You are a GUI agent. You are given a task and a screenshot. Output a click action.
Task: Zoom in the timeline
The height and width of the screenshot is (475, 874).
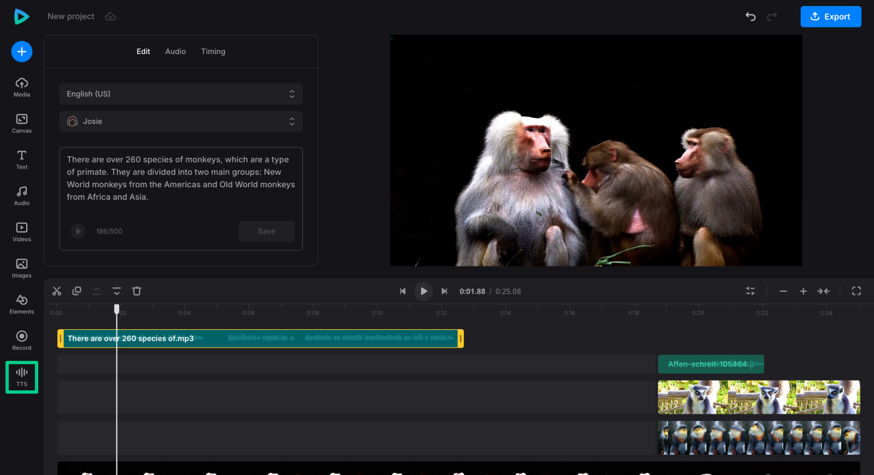coord(804,291)
